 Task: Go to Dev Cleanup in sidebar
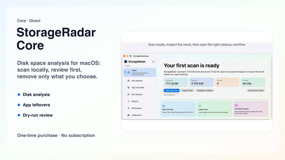pyautogui.click(x=140, y=95)
